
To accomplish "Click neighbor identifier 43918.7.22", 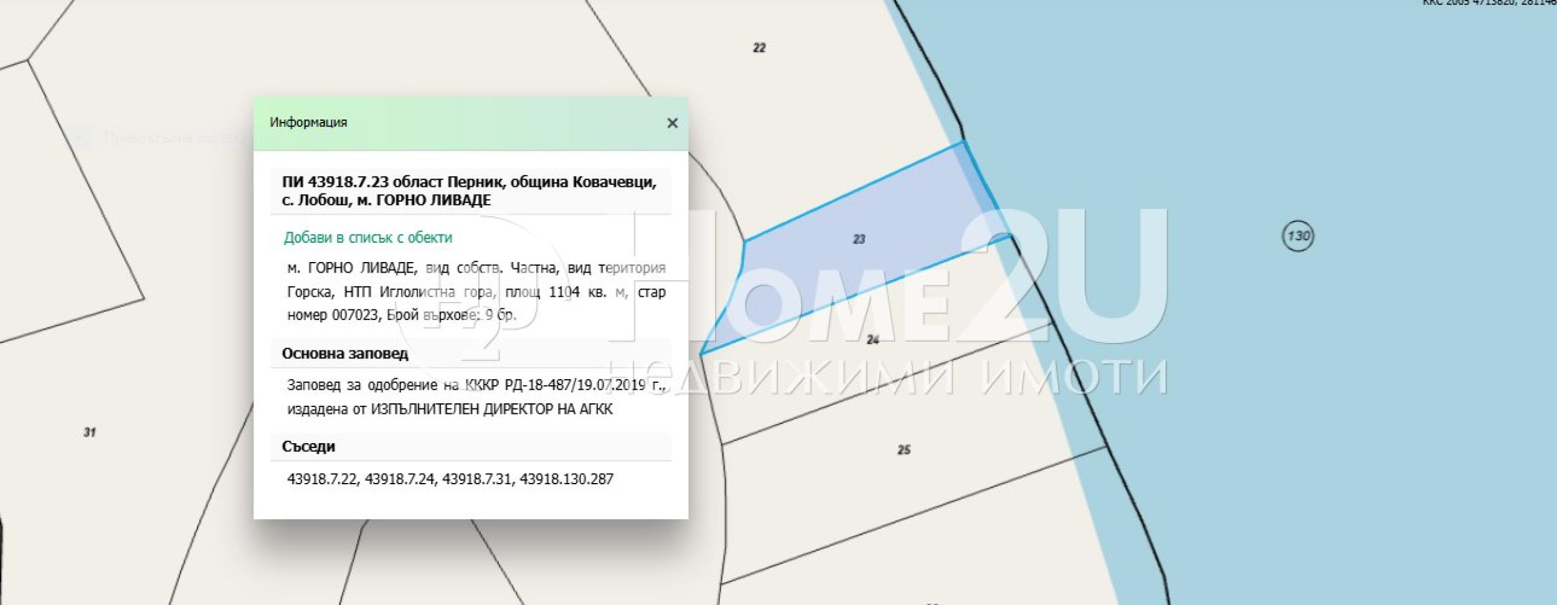I will point(322,479).
